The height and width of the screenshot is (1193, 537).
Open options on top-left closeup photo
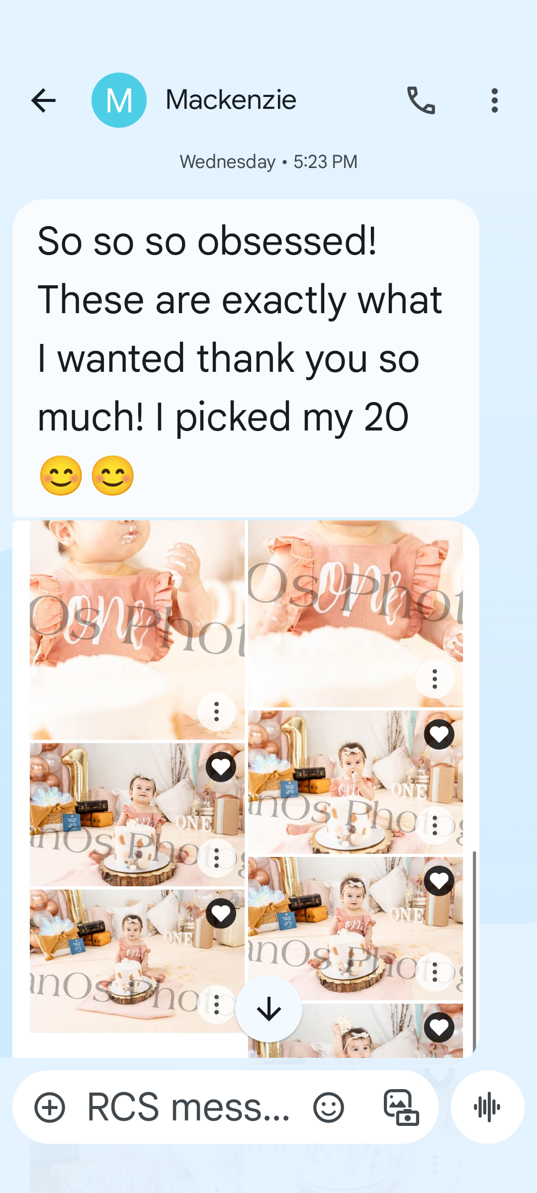coord(216,711)
